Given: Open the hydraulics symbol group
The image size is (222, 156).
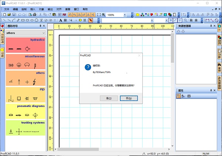Looking at the screenshot, I should [x=26, y=45].
